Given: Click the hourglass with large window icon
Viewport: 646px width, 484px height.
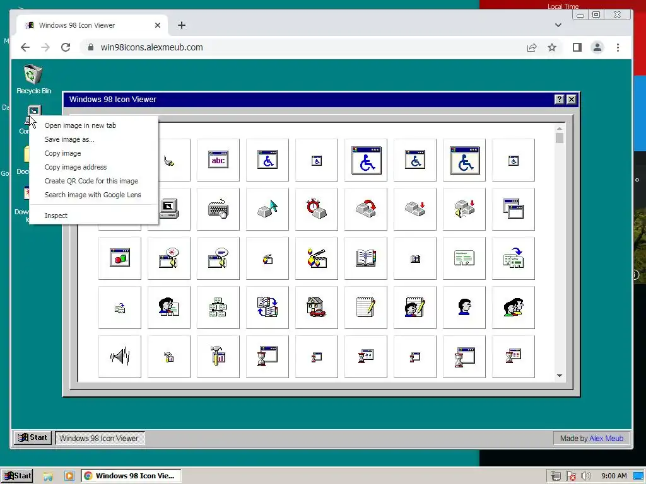Looking at the screenshot, I should pyautogui.click(x=267, y=357).
